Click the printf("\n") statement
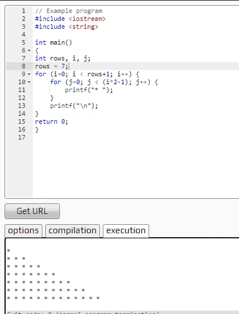Screen dimensions: 239x314 coord(74,106)
